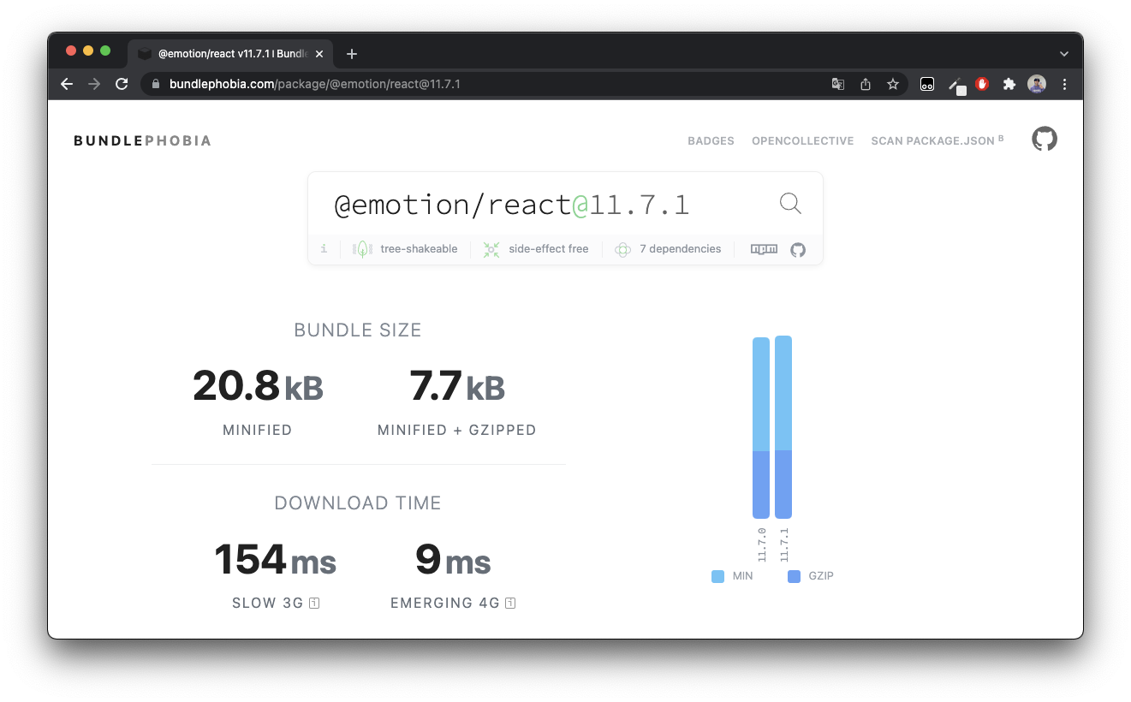Toggle the SLOW 3G info tooltip
The width and height of the screenshot is (1131, 702).
tap(314, 603)
